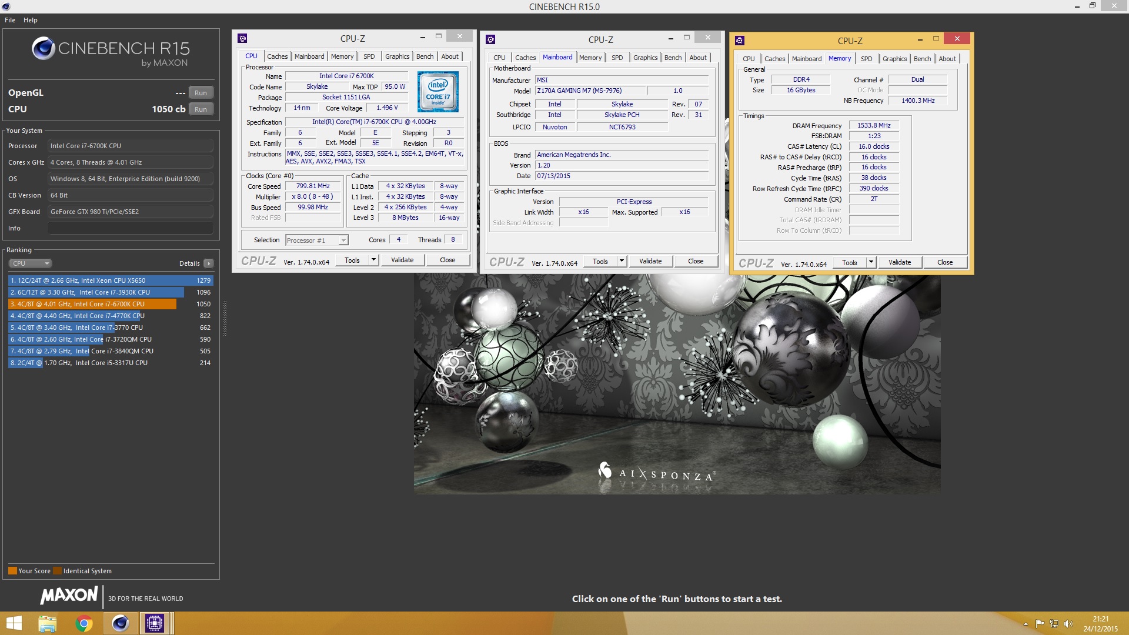Click CPU-Z app icon in Mainboard window title

tap(490, 39)
